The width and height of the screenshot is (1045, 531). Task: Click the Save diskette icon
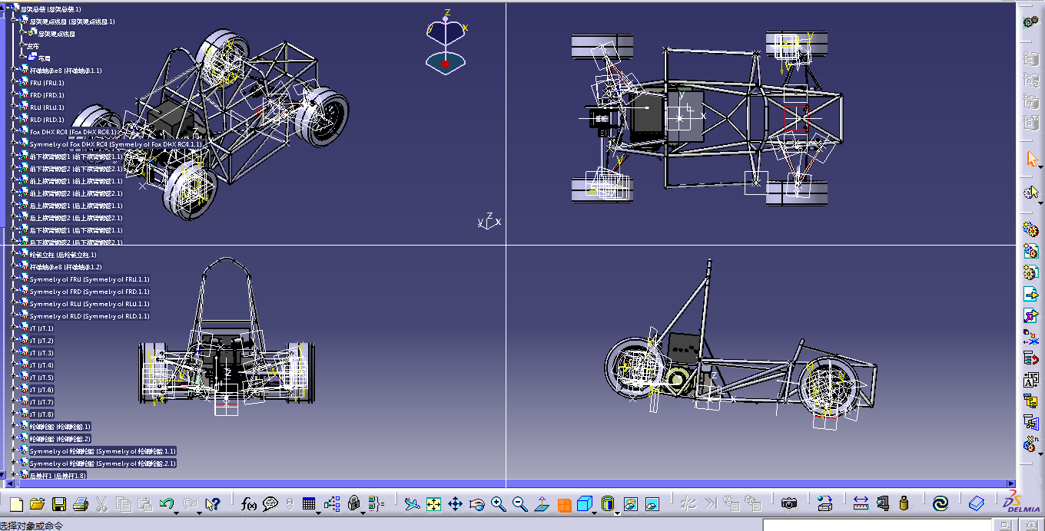59,504
